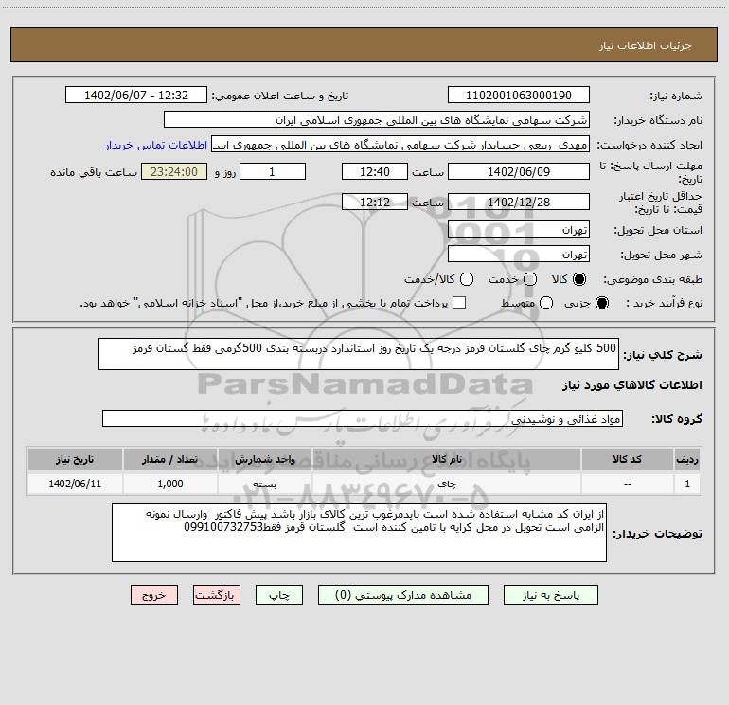The image size is (729, 705).
Task: Click the چاپ print button
Action: tap(279, 595)
